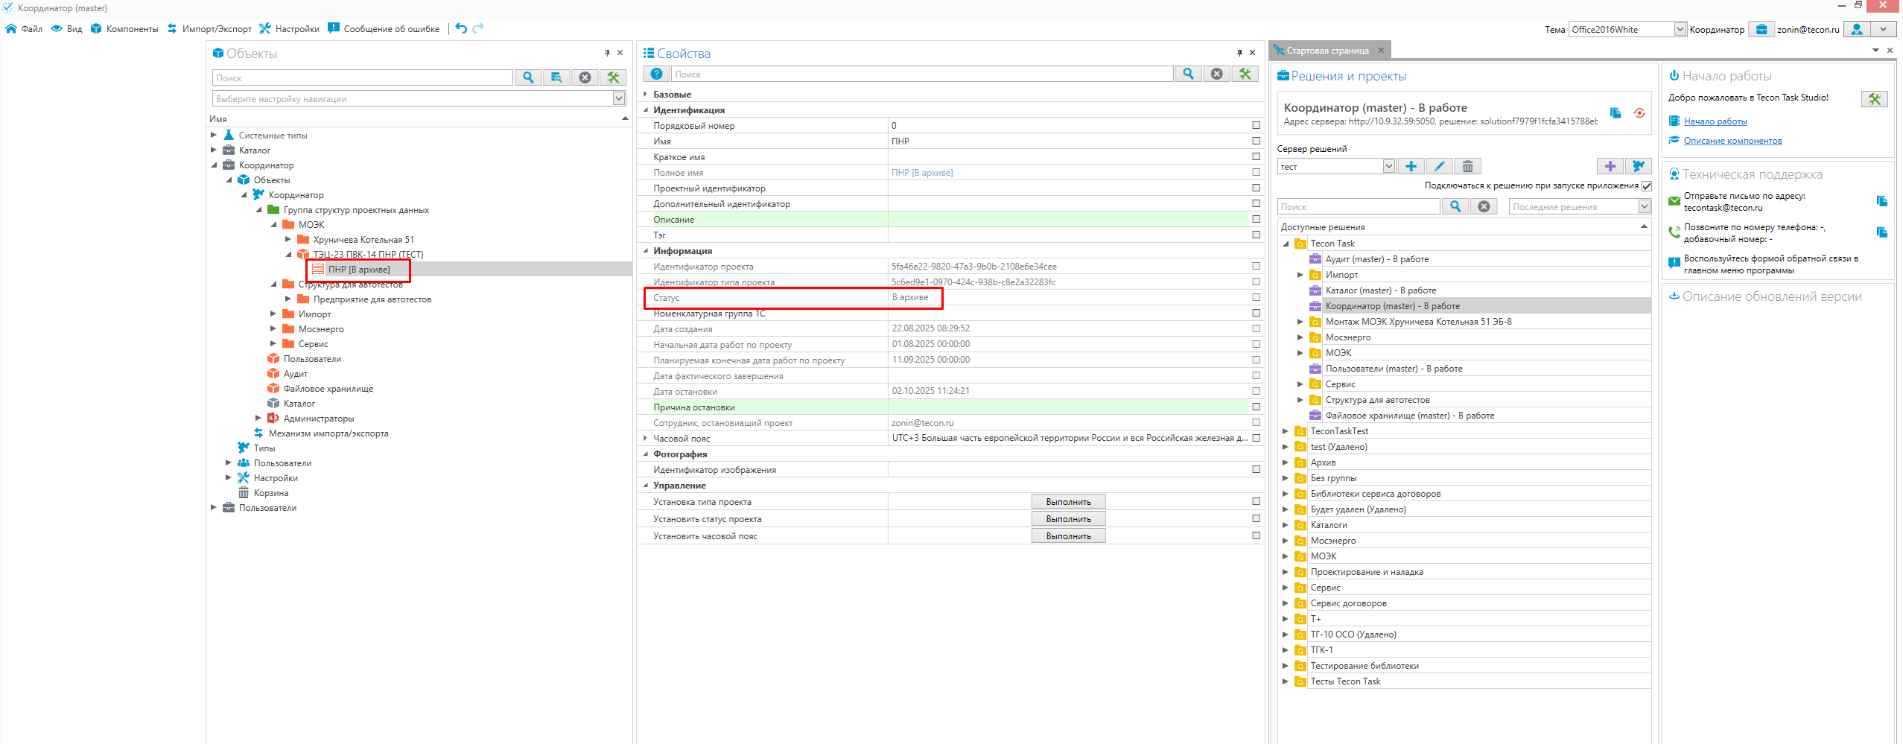Click the purple plus icon to add solution
Image resolution: width=1903 pixels, height=744 pixels.
[1610, 166]
